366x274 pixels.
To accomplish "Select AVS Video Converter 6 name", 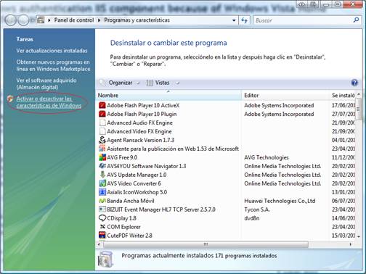I will [x=134, y=183].
